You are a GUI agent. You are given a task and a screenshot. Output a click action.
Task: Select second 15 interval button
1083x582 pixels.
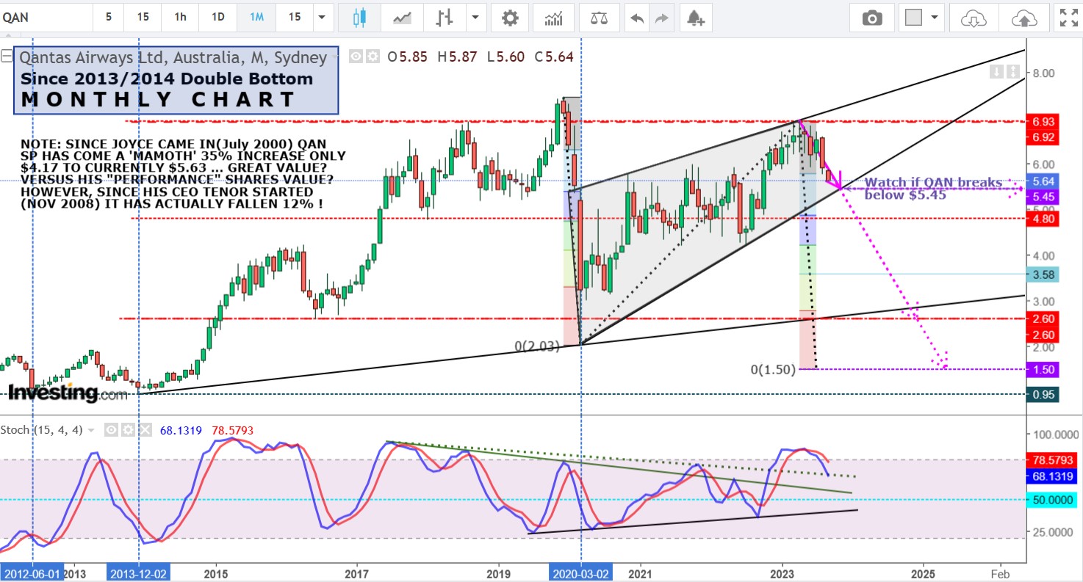[294, 17]
